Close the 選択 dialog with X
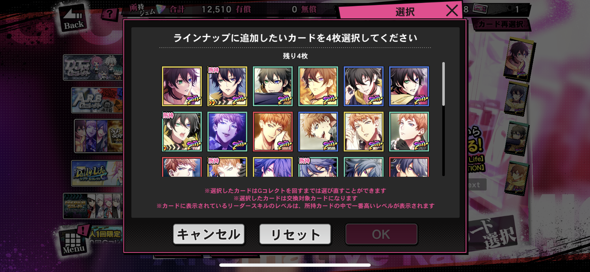This screenshot has height=272, width=590. [452, 11]
